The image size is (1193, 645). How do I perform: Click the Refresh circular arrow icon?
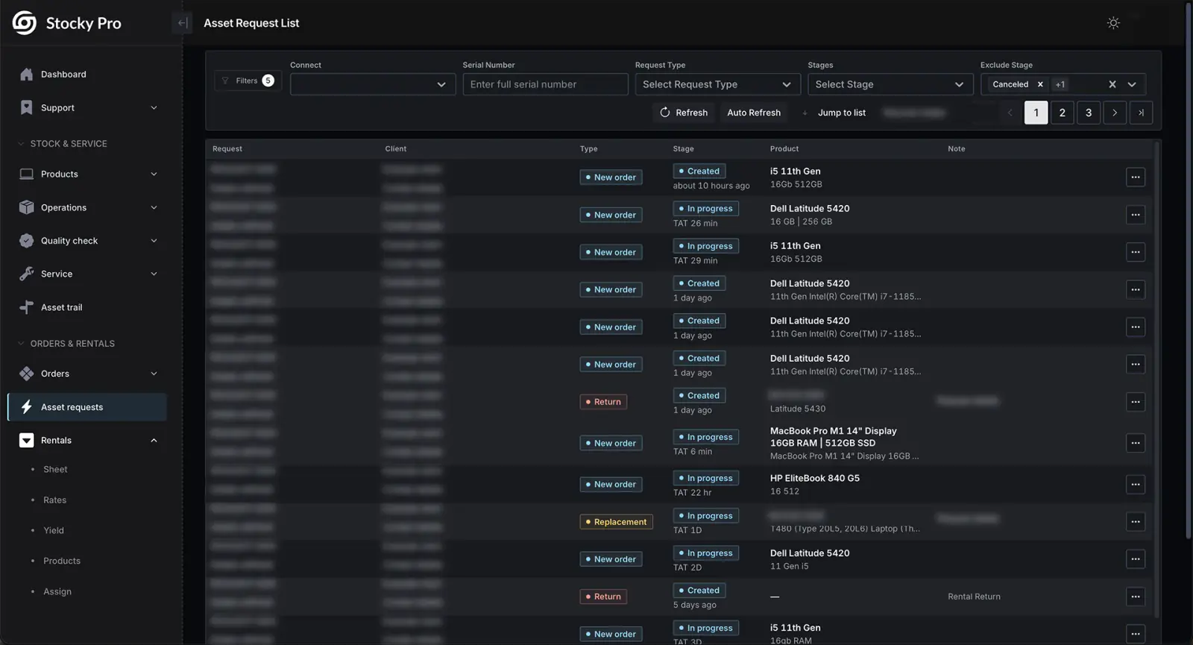[x=665, y=113]
